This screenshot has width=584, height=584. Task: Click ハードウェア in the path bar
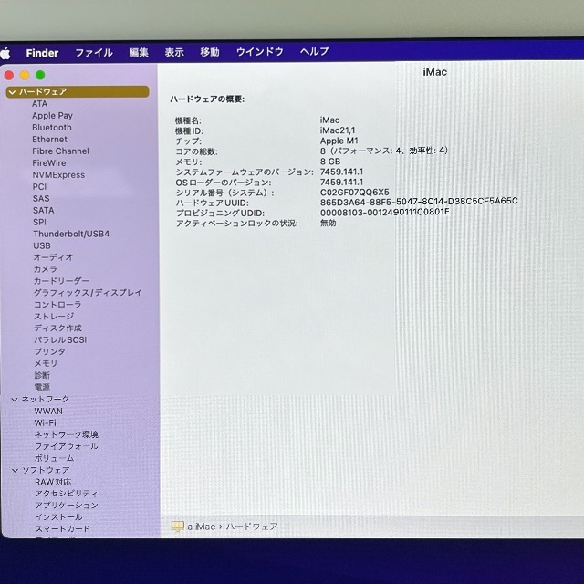(252, 527)
